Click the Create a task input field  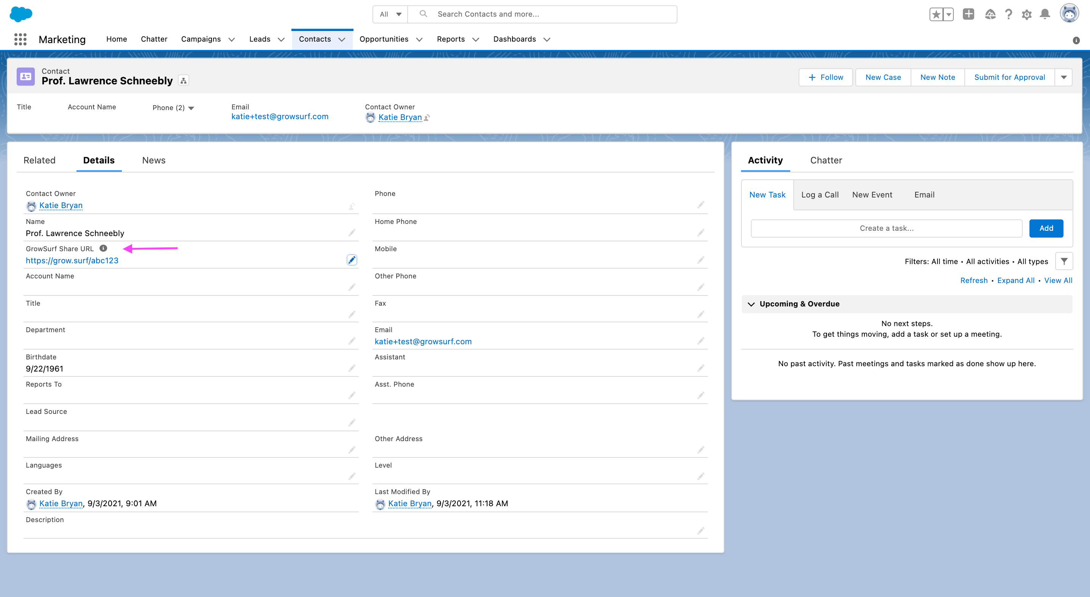click(x=886, y=228)
